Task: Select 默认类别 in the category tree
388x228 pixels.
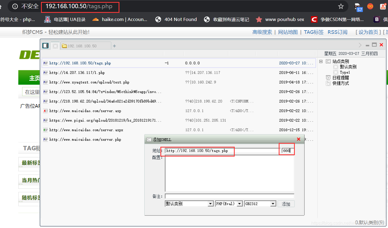Action: 348,67
